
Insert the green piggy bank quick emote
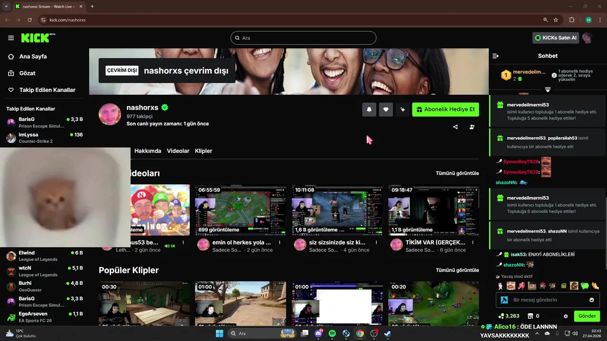coord(585,286)
